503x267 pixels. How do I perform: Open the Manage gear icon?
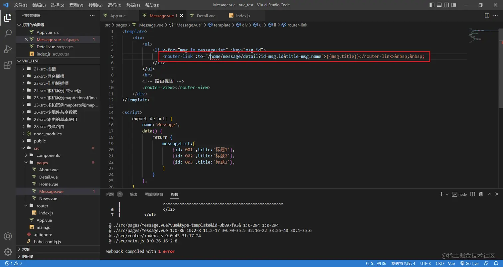coord(8,252)
